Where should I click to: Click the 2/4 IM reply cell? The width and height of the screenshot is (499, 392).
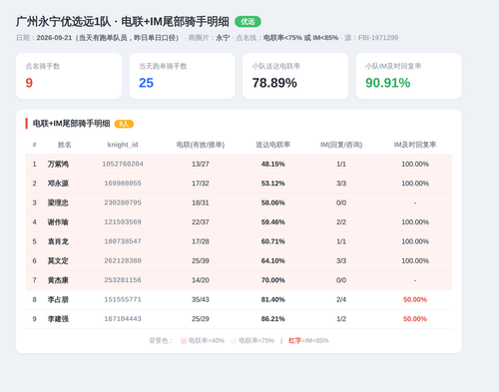341,299
